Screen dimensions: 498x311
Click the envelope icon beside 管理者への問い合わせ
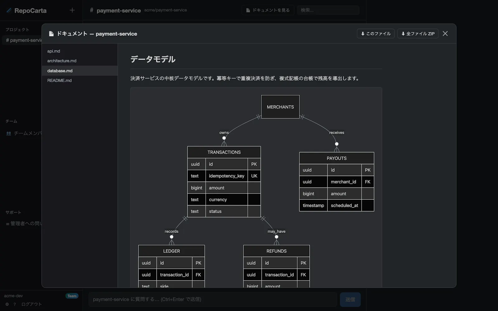pos(7,224)
